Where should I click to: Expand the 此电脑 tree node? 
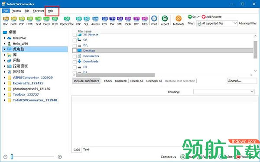[4, 49]
